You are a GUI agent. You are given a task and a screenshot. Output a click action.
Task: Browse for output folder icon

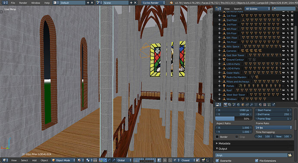point(290,155)
